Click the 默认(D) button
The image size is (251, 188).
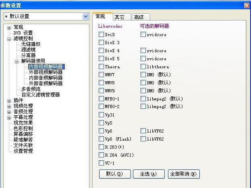(115, 174)
